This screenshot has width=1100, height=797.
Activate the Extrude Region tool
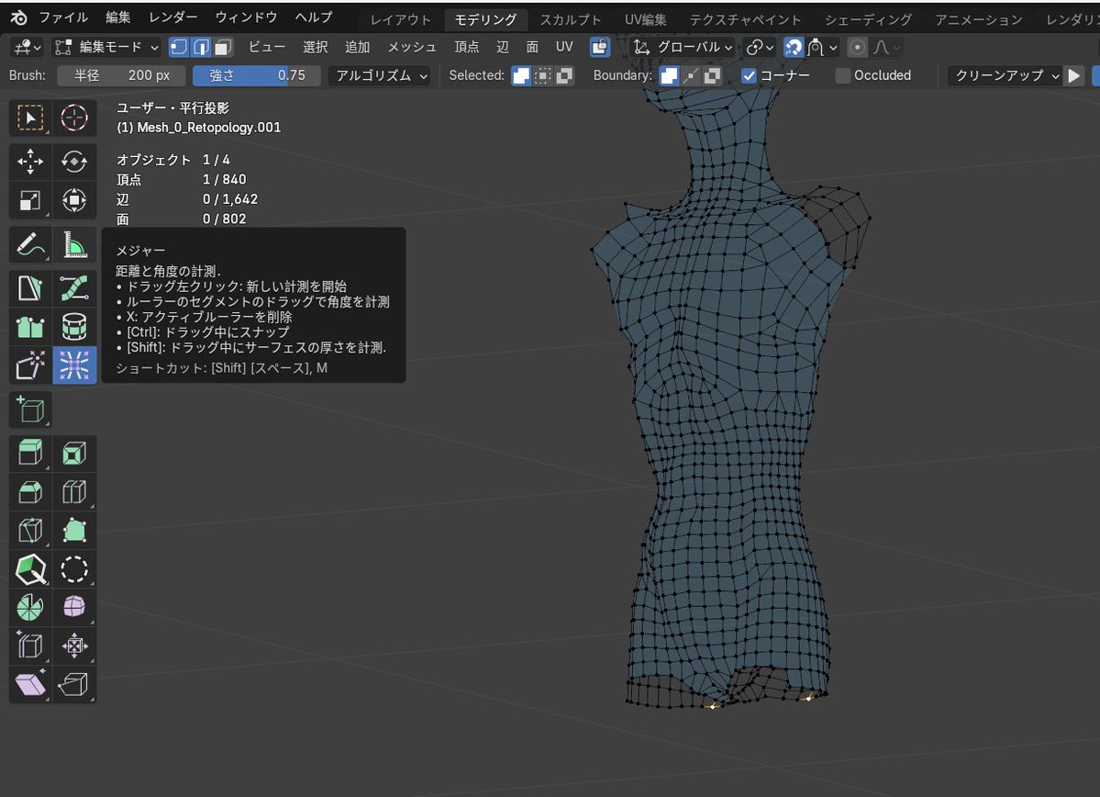30,454
